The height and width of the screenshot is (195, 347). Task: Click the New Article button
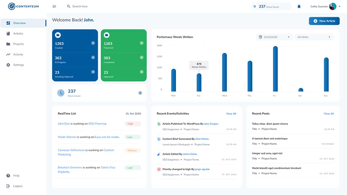pos(324,21)
